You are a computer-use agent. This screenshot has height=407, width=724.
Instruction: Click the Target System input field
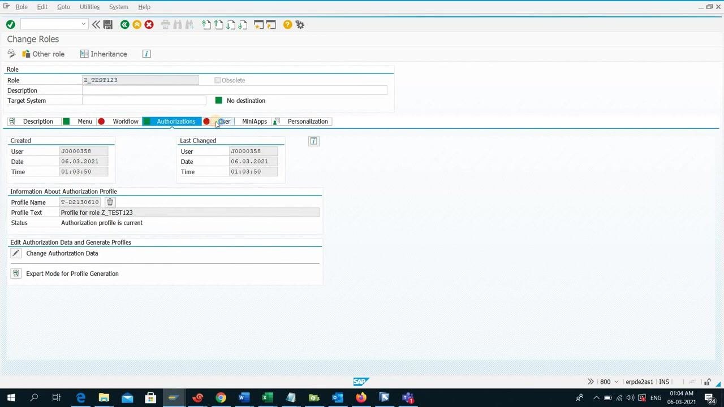144,101
